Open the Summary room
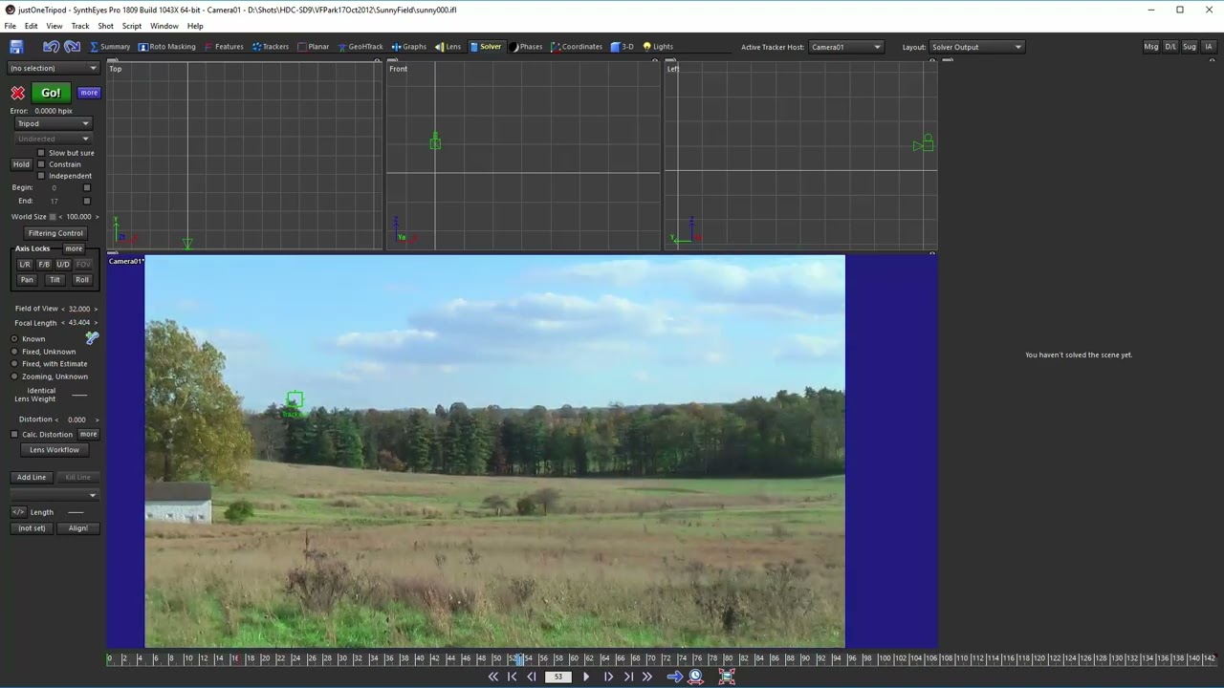The image size is (1224, 688). [110, 46]
